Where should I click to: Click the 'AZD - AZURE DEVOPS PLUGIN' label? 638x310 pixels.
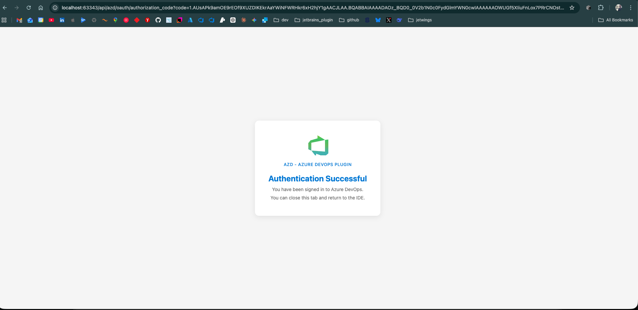click(x=318, y=164)
